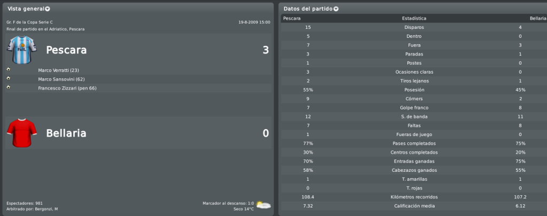Open the Vista general dropdown arrow
This screenshot has height=216, width=547.
(48, 9)
